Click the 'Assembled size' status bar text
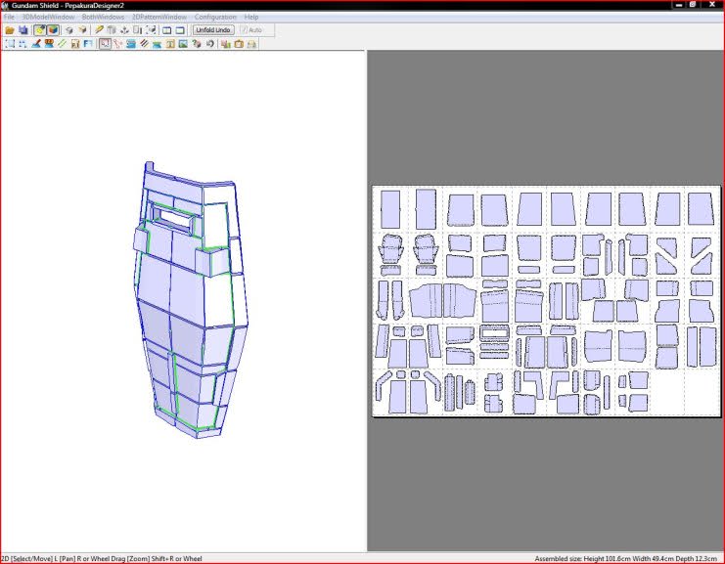This screenshot has height=564, width=725. pyautogui.click(x=625, y=559)
